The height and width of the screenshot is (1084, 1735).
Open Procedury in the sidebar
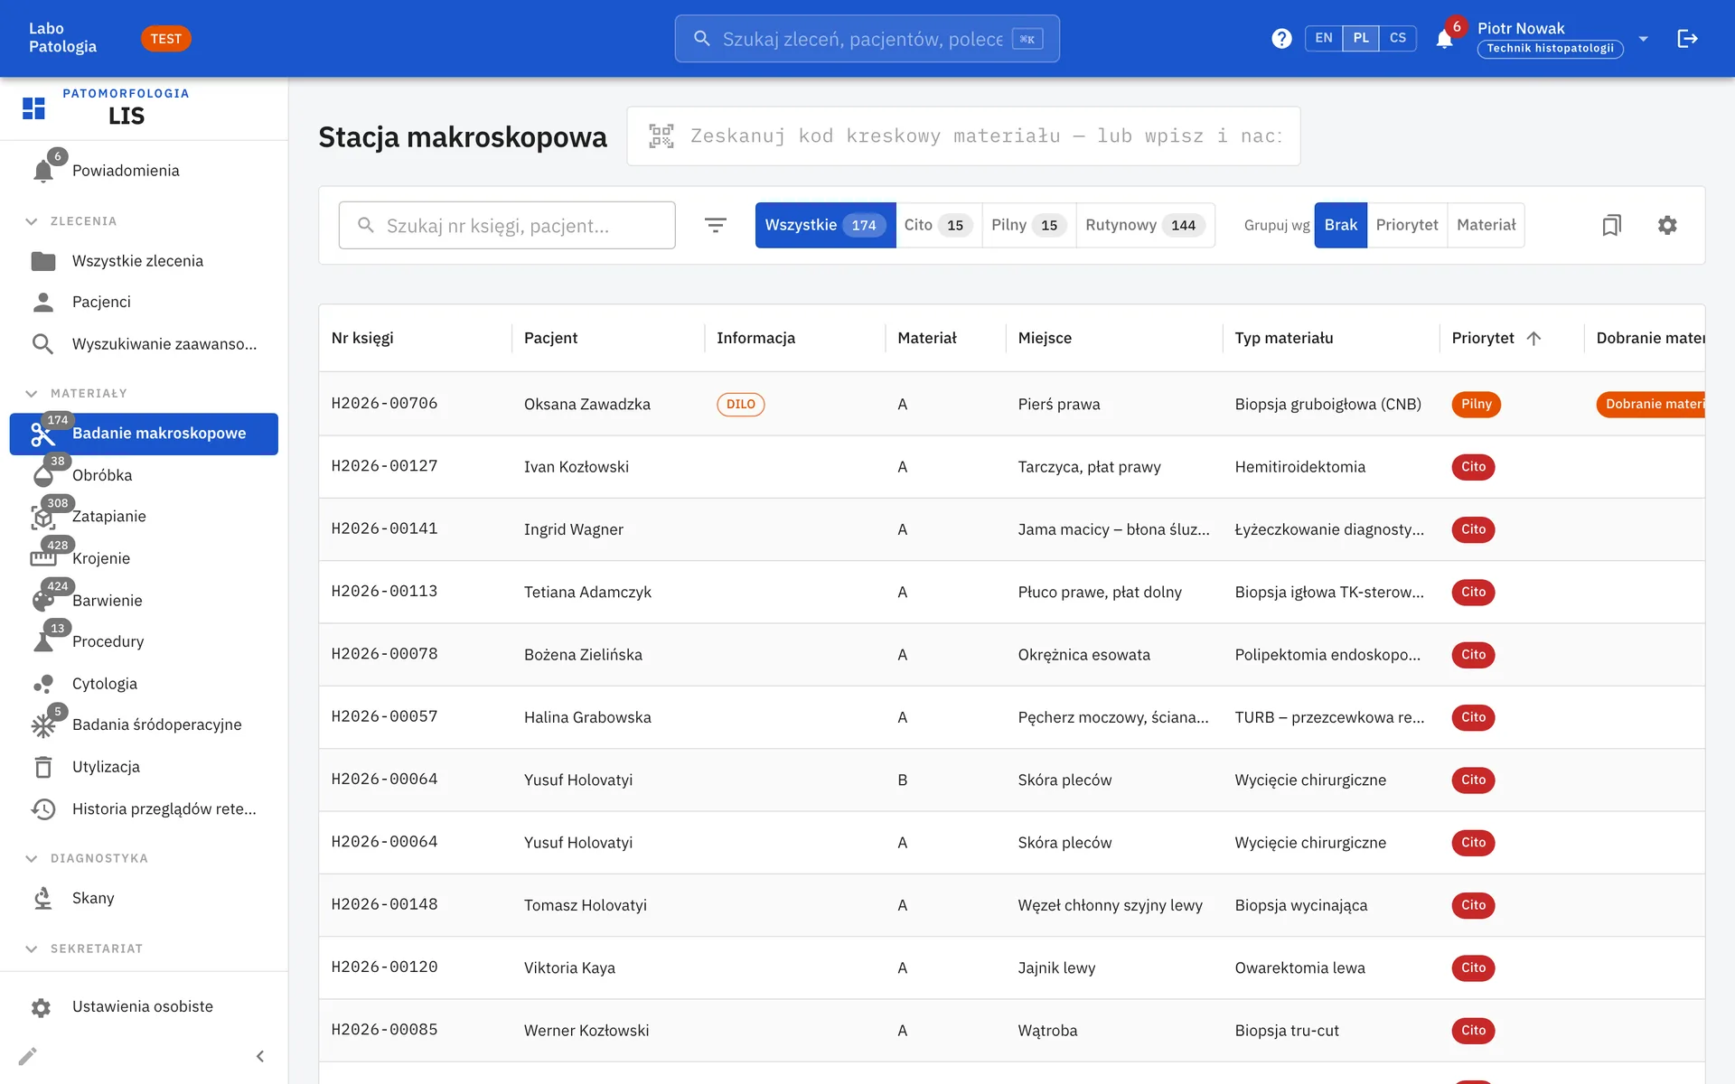click(144, 641)
